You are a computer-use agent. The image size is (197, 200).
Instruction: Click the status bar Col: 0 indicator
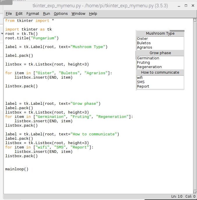(190, 197)
